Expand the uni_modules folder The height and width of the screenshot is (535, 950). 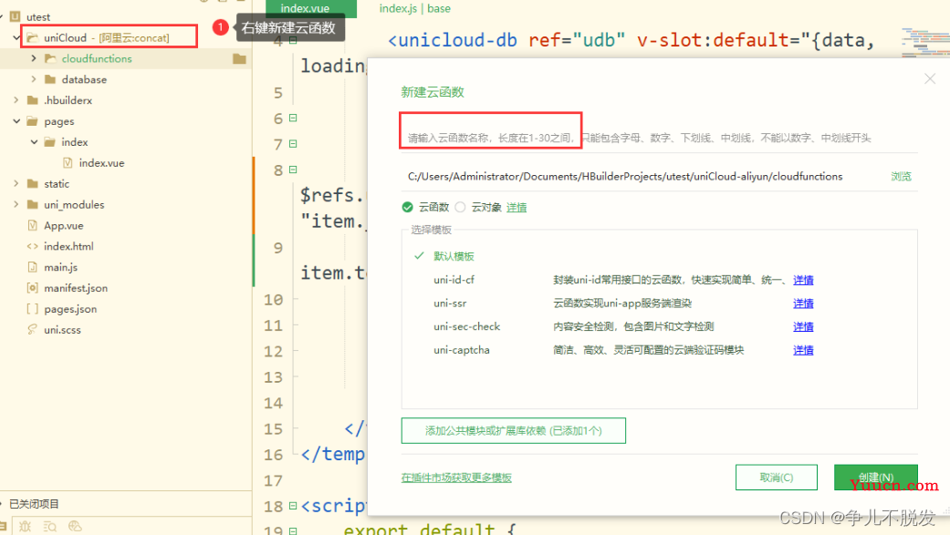point(16,204)
